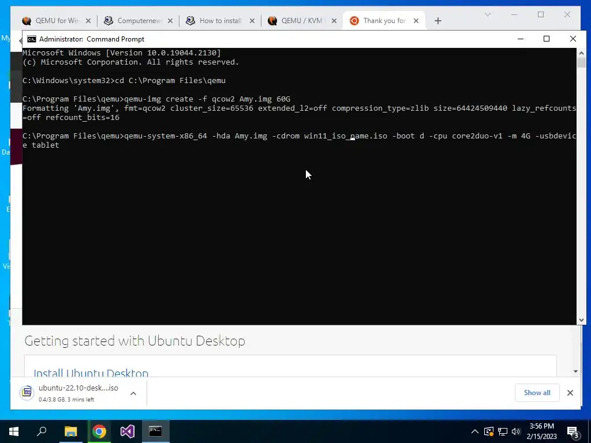Open File Explorer from taskbar
Viewport: 591px width, 443px height.
(70, 431)
